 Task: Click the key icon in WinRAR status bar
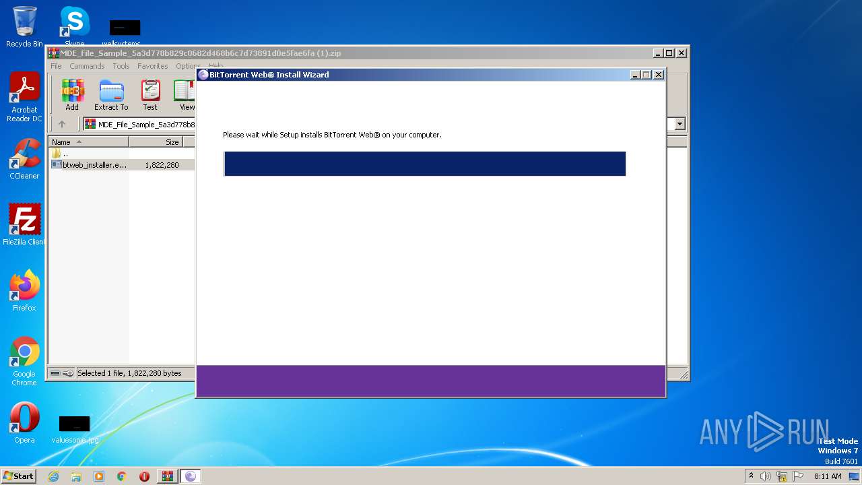point(68,373)
